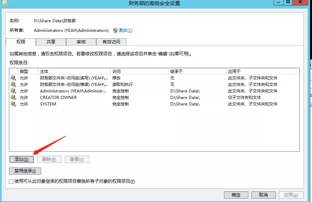The image size is (312, 202).
Task: Click group icon of 财务部 唯读 access entry
Action: click(13, 85)
